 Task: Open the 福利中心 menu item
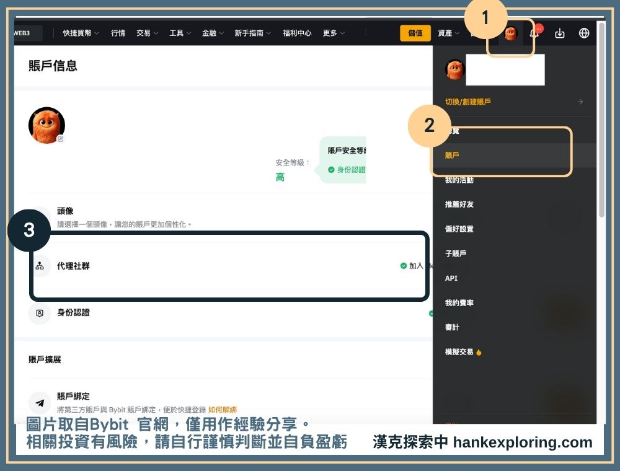(297, 33)
